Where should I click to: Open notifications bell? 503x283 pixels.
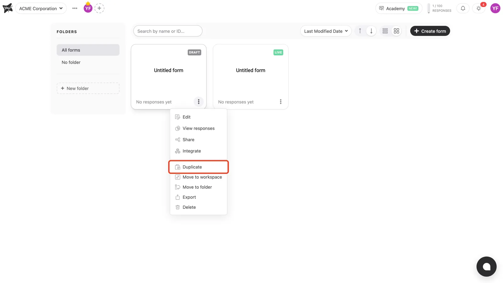tap(463, 8)
